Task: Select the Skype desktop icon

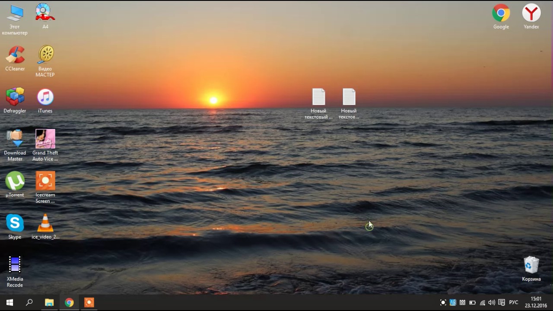Action: 15,226
